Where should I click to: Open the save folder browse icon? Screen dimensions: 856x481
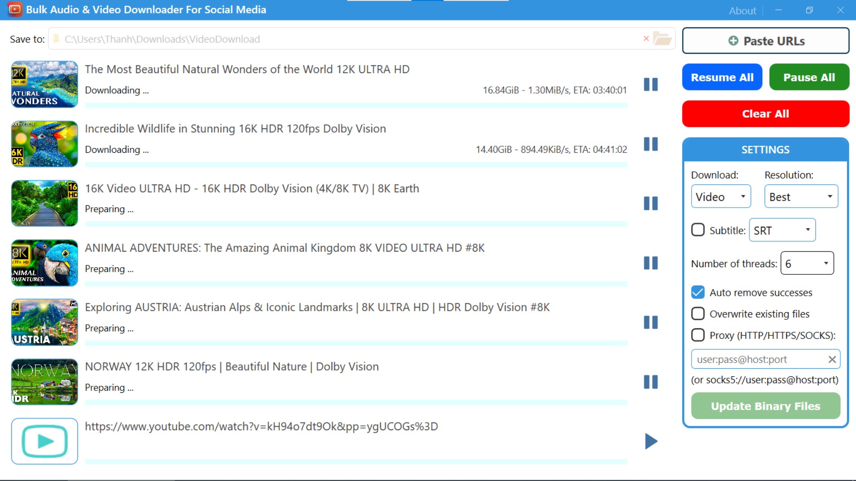point(662,39)
